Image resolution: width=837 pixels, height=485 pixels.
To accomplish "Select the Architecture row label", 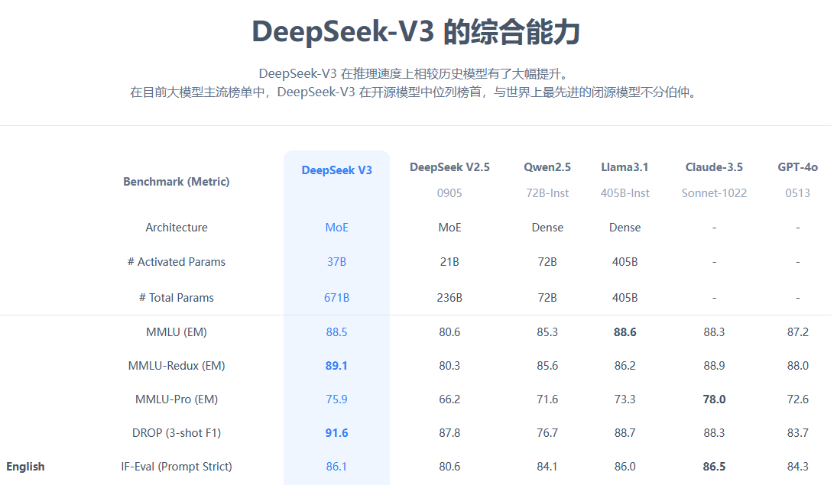I will tap(176, 227).
